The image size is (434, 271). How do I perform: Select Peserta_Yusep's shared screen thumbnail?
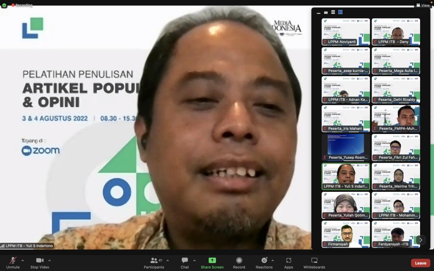pyautogui.click(x=345, y=147)
